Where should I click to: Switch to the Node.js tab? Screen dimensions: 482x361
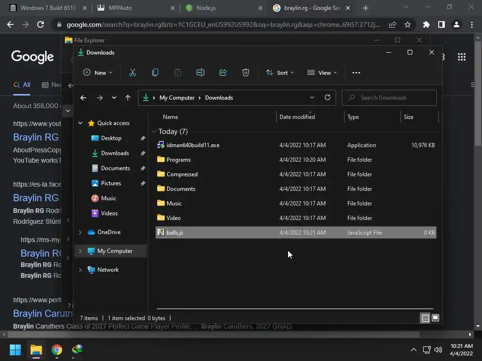click(x=223, y=8)
